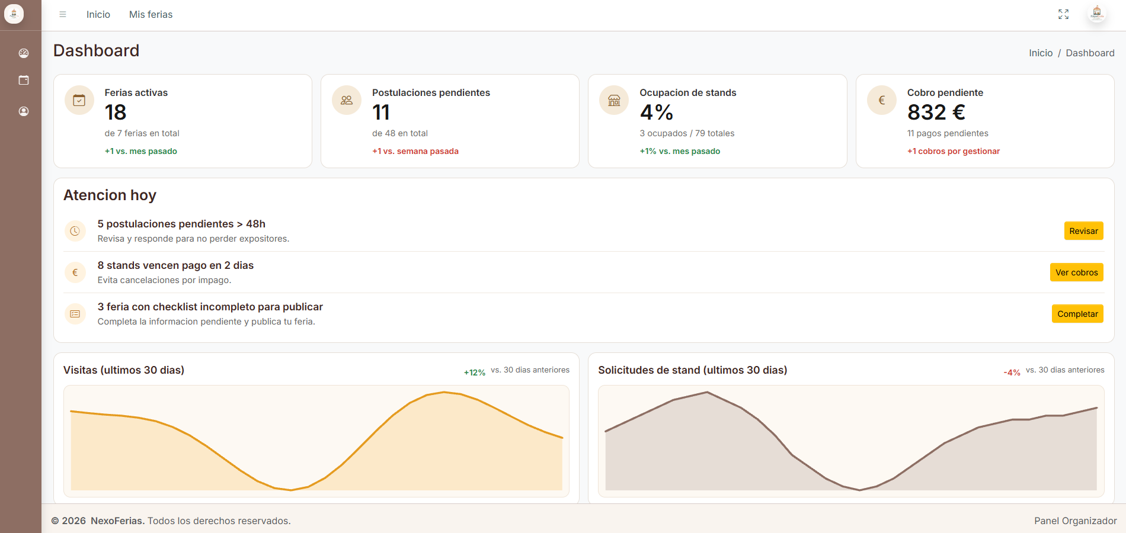Select the '832 €' cobro pendiente value

coord(936,112)
